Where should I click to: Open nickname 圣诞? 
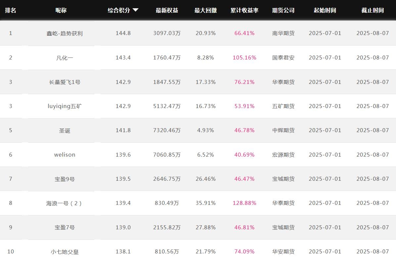coord(65,131)
